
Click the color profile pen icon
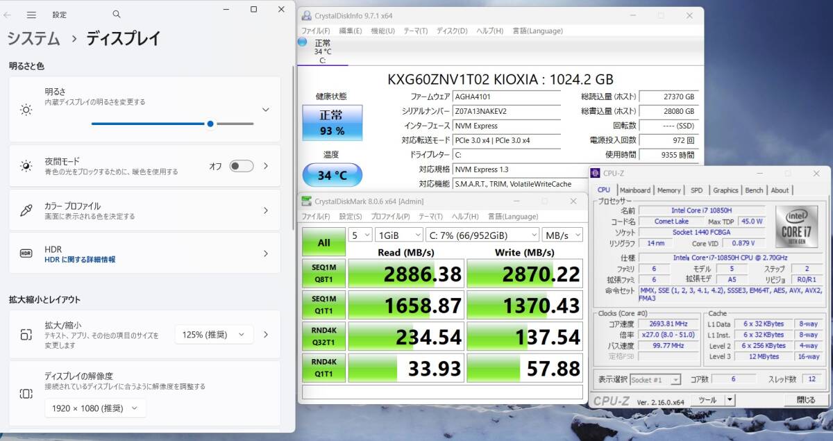click(26, 210)
